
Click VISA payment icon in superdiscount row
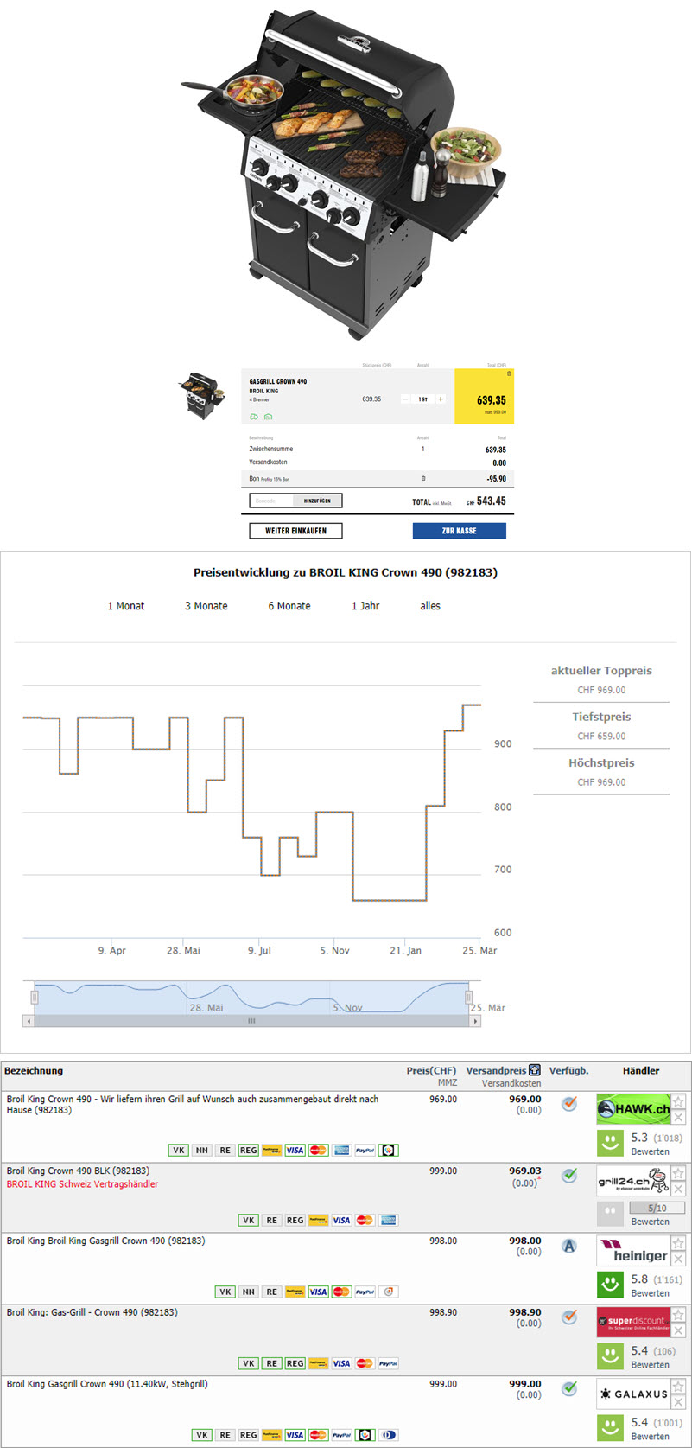(x=341, y=1363)
